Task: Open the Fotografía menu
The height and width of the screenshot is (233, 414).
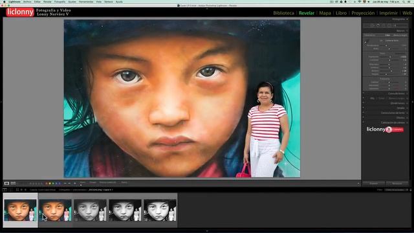Action: click(x=60, y=1)
